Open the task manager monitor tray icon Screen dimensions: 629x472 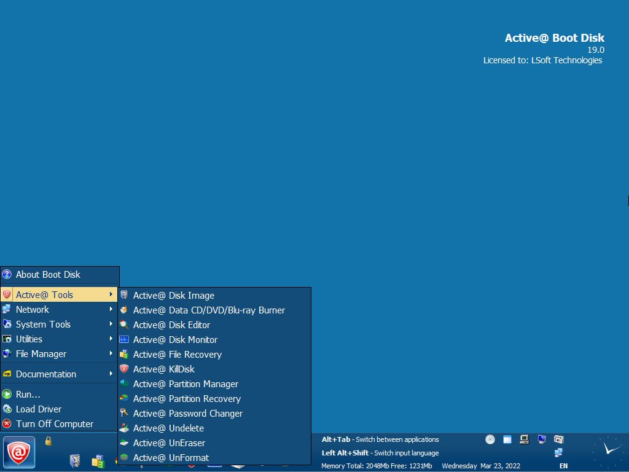tap(525, 439)
